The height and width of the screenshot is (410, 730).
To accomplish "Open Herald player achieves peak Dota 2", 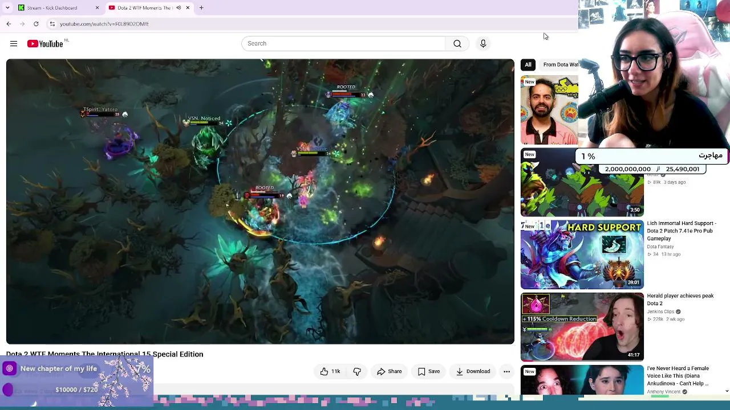I will [x=680, y=300].
